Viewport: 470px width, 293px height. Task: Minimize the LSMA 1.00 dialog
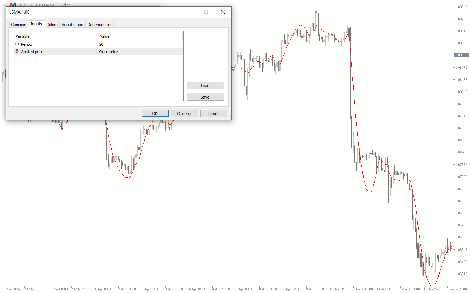pyautogui.click(x=189, y=12)
